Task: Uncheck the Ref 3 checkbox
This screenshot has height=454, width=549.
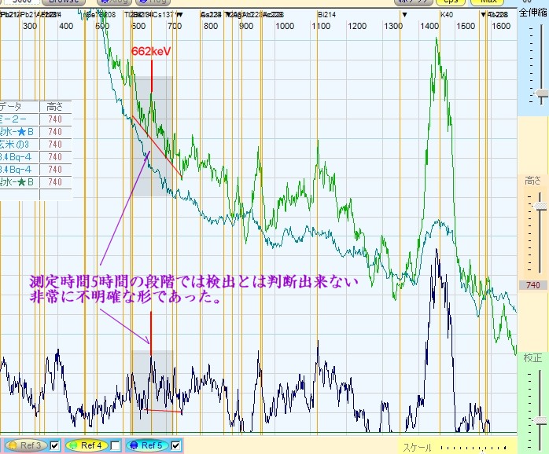Action: (54, 445)
